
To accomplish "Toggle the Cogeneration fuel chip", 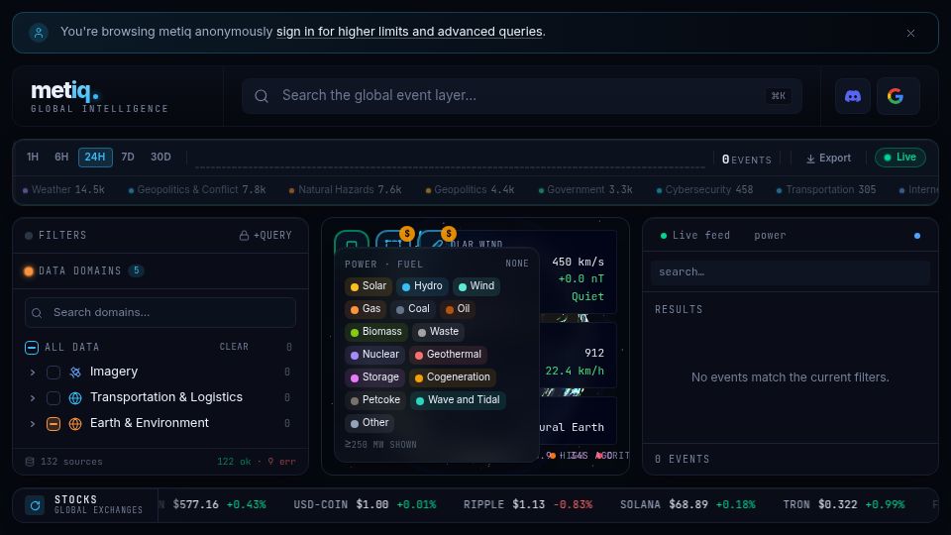I will [x=453, y=377].
